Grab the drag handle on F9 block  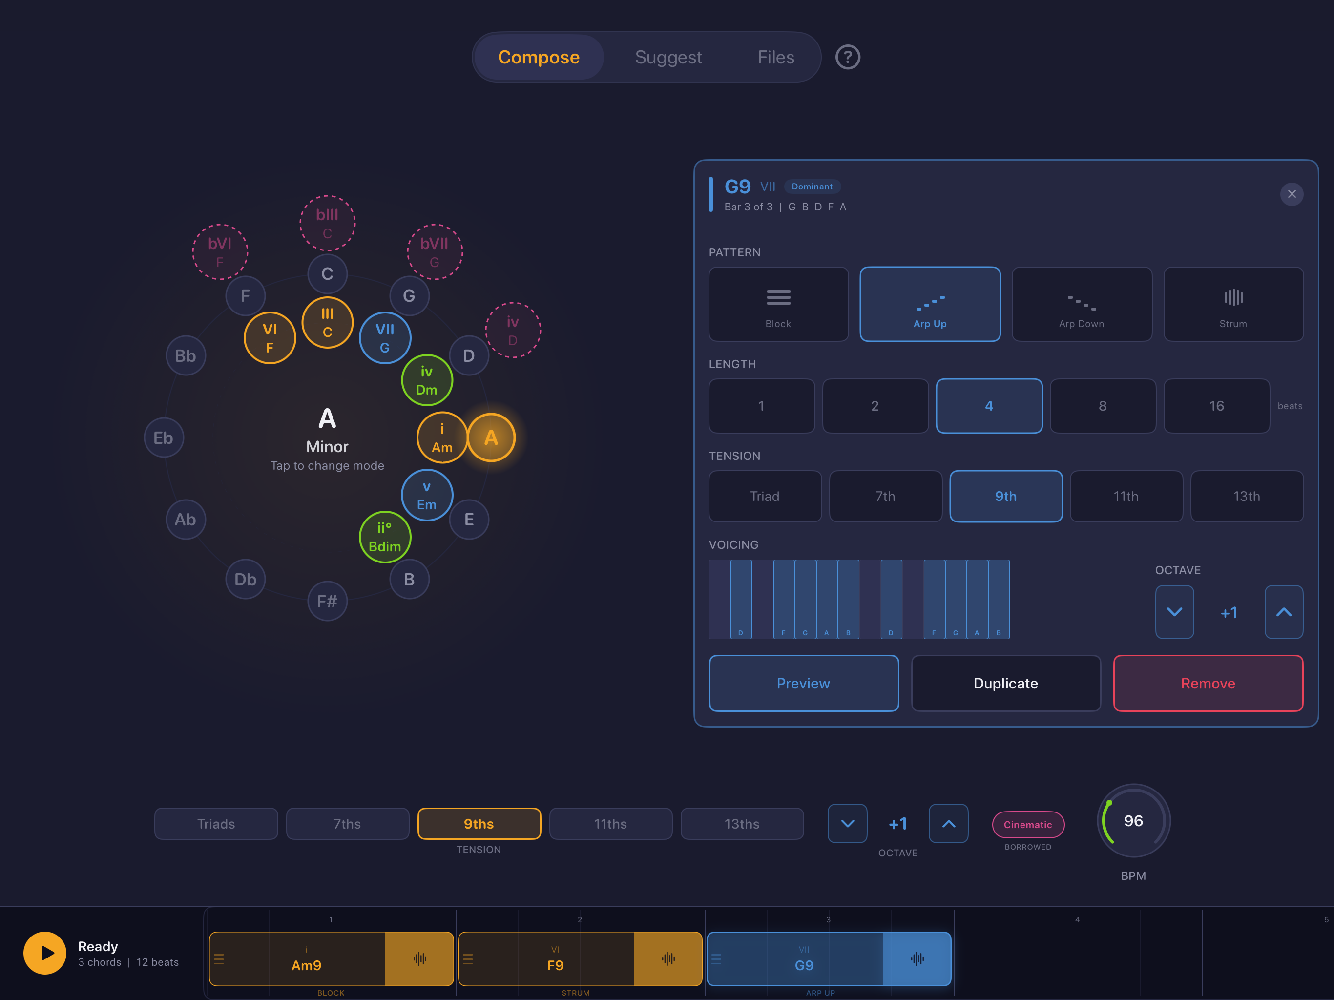467,959
